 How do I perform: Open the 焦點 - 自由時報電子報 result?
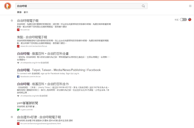32,37
